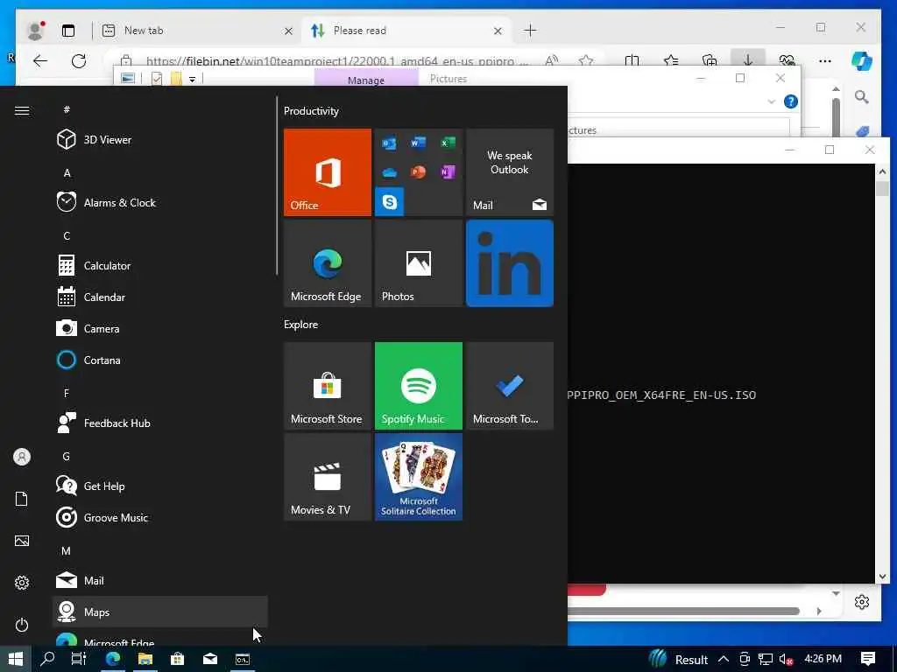897x672 pixels.
Task: Open Mail from the taskbar
Action: 210,659
